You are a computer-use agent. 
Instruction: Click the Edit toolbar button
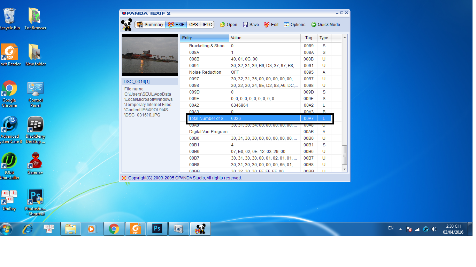pyautogui.click(x=271, y=25)
